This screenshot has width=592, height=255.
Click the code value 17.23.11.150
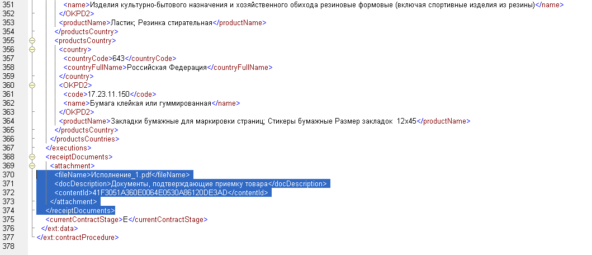coord(109,95)
